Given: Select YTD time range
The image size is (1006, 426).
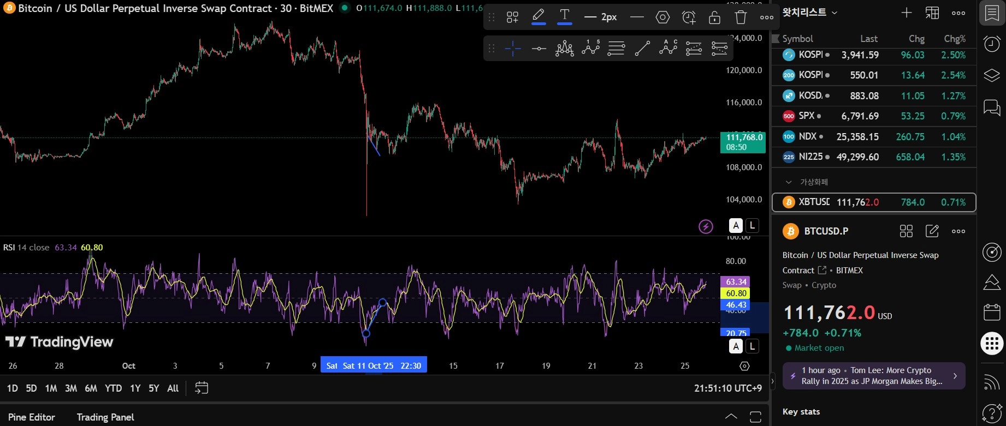Looking at the screenshot, I should (113, 388).
